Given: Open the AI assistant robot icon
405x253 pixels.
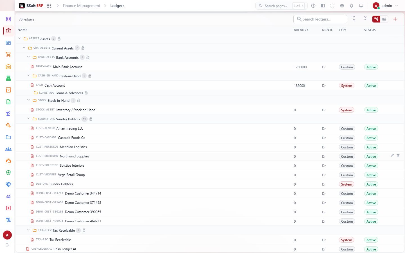Looking at the screenshot, I should (342, 6).
